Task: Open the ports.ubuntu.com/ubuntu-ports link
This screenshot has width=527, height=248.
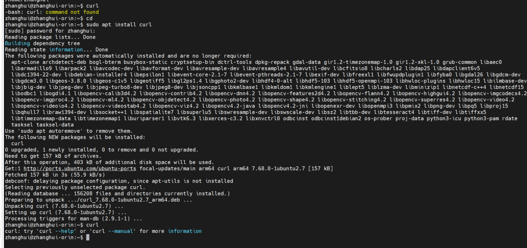Action: (x=80, y=169)
